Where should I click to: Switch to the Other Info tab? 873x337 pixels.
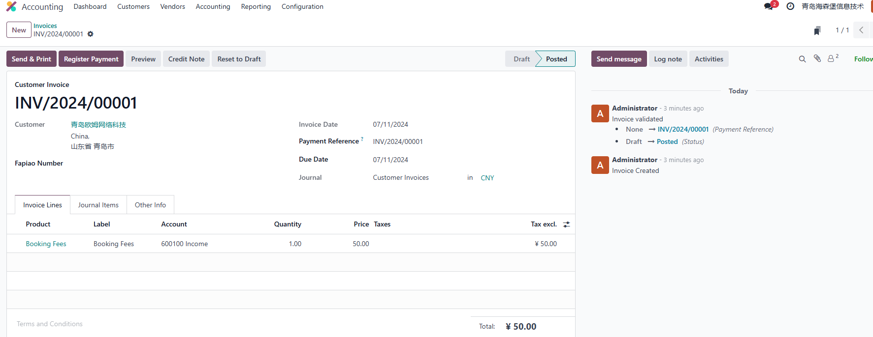coord(150,205)
